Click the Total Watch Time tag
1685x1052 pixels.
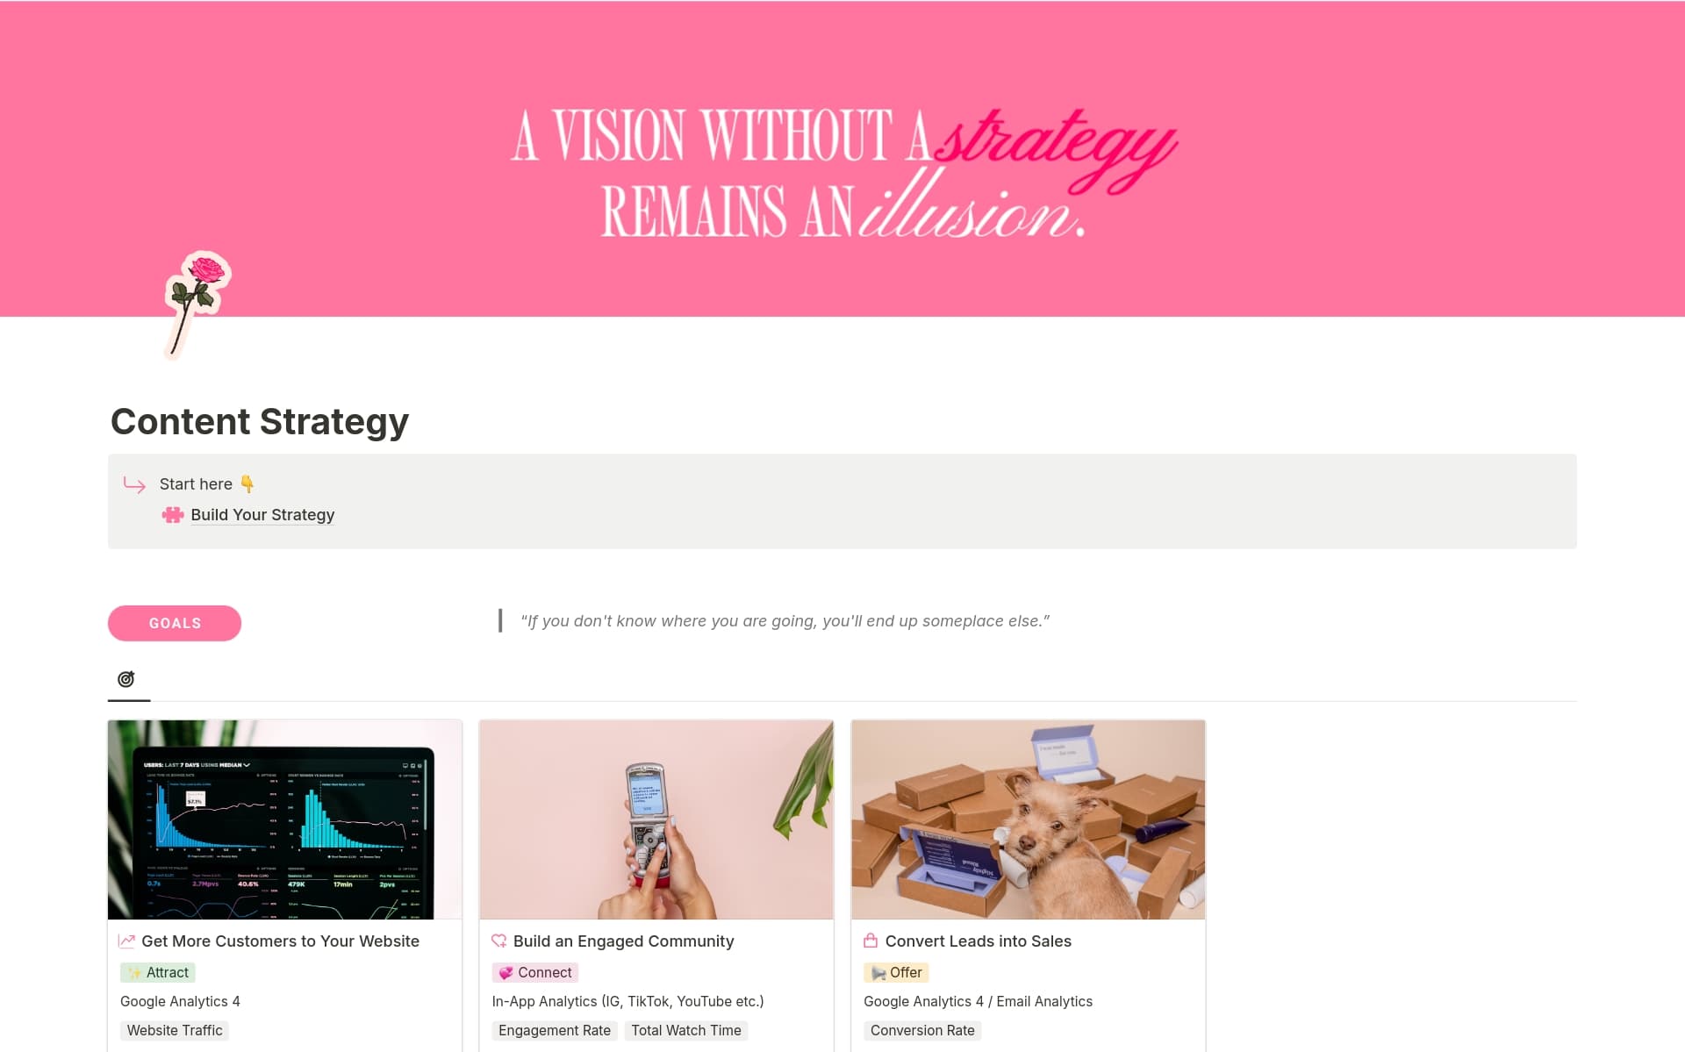click(686, 1031)
